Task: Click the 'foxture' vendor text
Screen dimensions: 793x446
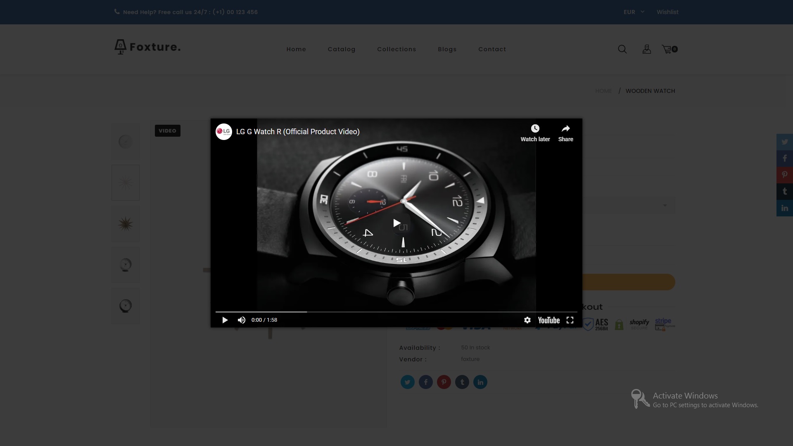Action: click(x=470, y=359)
